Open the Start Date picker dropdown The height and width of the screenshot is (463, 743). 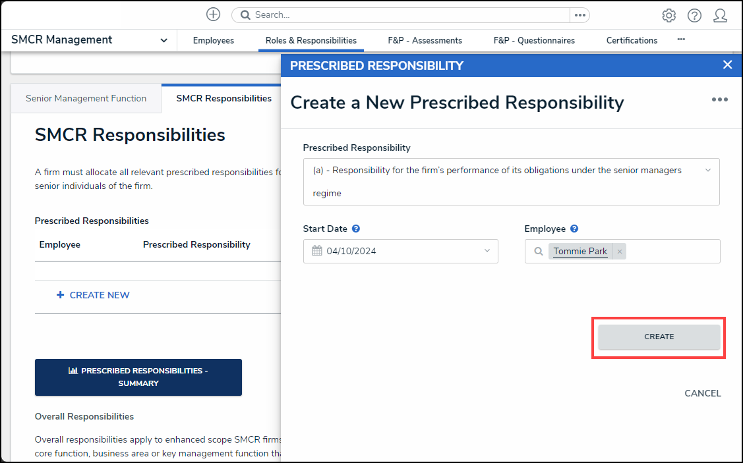[487, 251]
